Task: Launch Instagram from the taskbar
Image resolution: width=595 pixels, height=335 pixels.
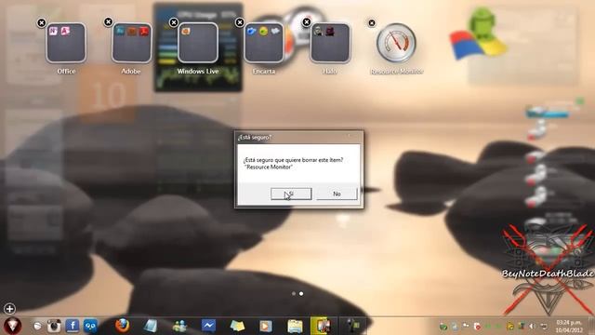Action: [x=54, y=326]
